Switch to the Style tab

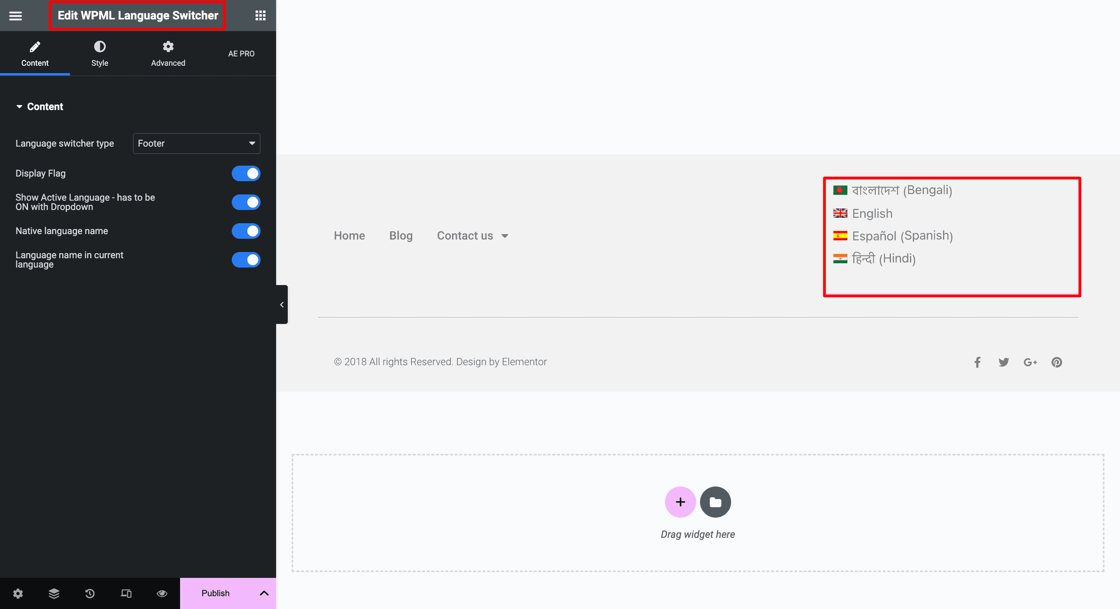pyautogui.click(x=100, y=54)
